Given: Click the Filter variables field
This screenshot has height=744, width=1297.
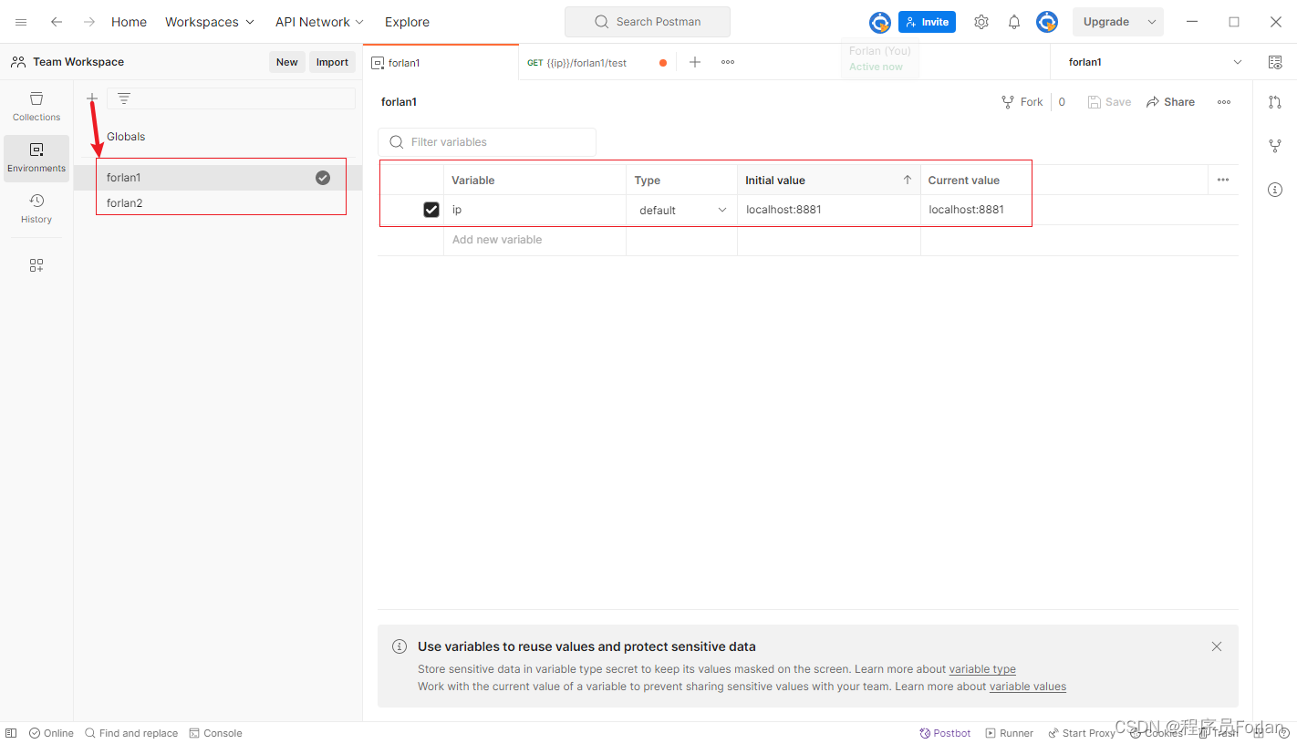Looking at the screenshot, I should (x=487, y=142).
